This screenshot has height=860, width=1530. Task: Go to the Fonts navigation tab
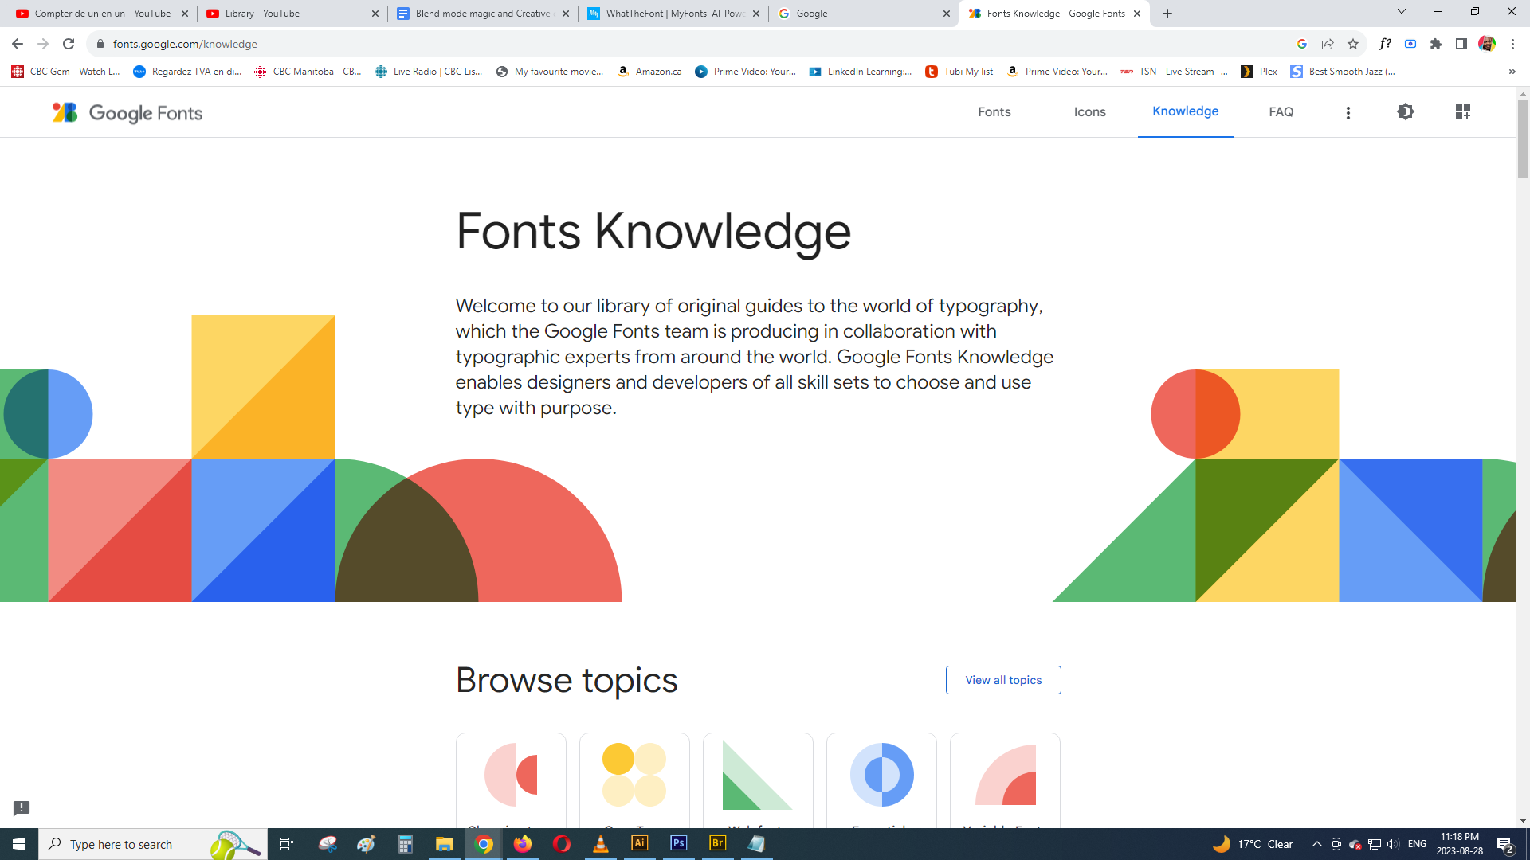pyautogui.click(x=994, y=112)
